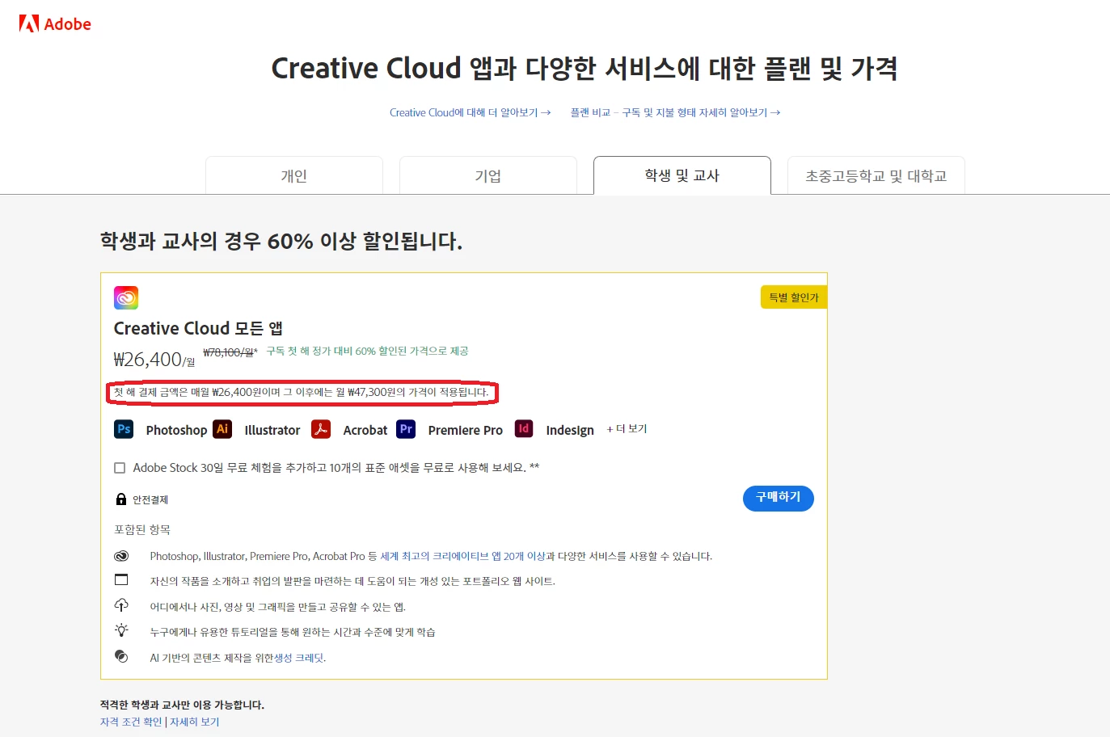Click the struck-through ₩78,100/월 price
Screen dimensions: 1110x737
tap(230, 352)
